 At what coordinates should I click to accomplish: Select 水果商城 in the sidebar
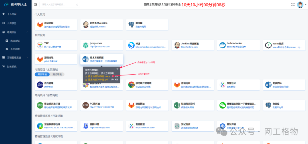pyautogui.click(x=16, y=41)
